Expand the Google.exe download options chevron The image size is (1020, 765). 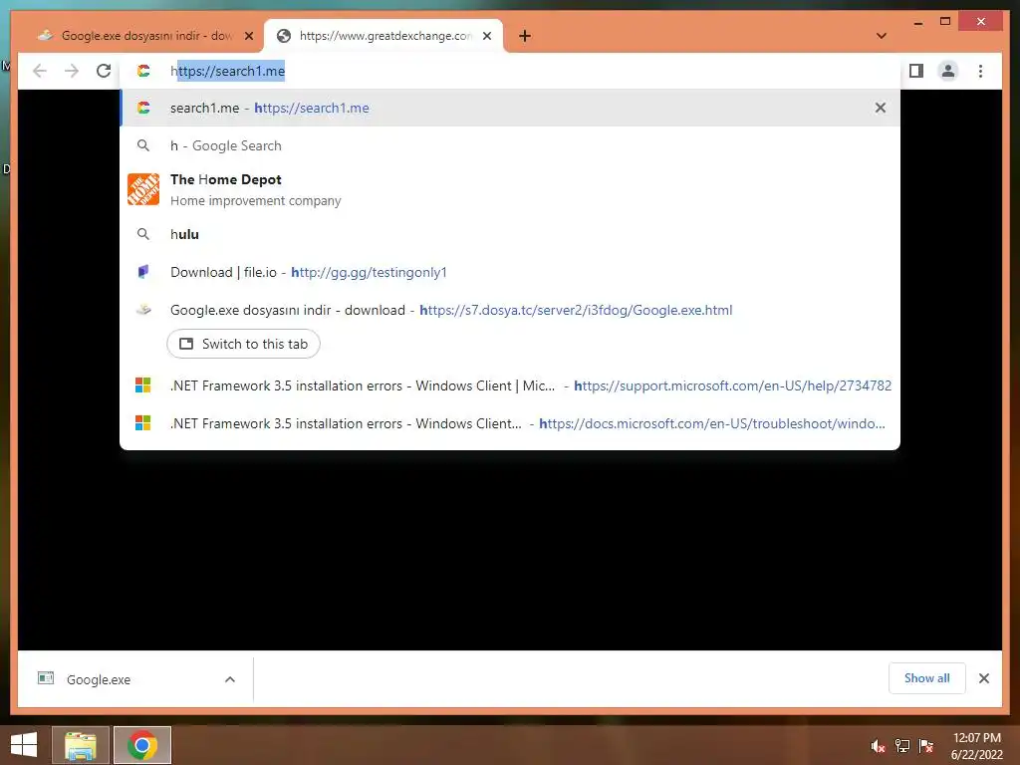(x=230, y=679)
